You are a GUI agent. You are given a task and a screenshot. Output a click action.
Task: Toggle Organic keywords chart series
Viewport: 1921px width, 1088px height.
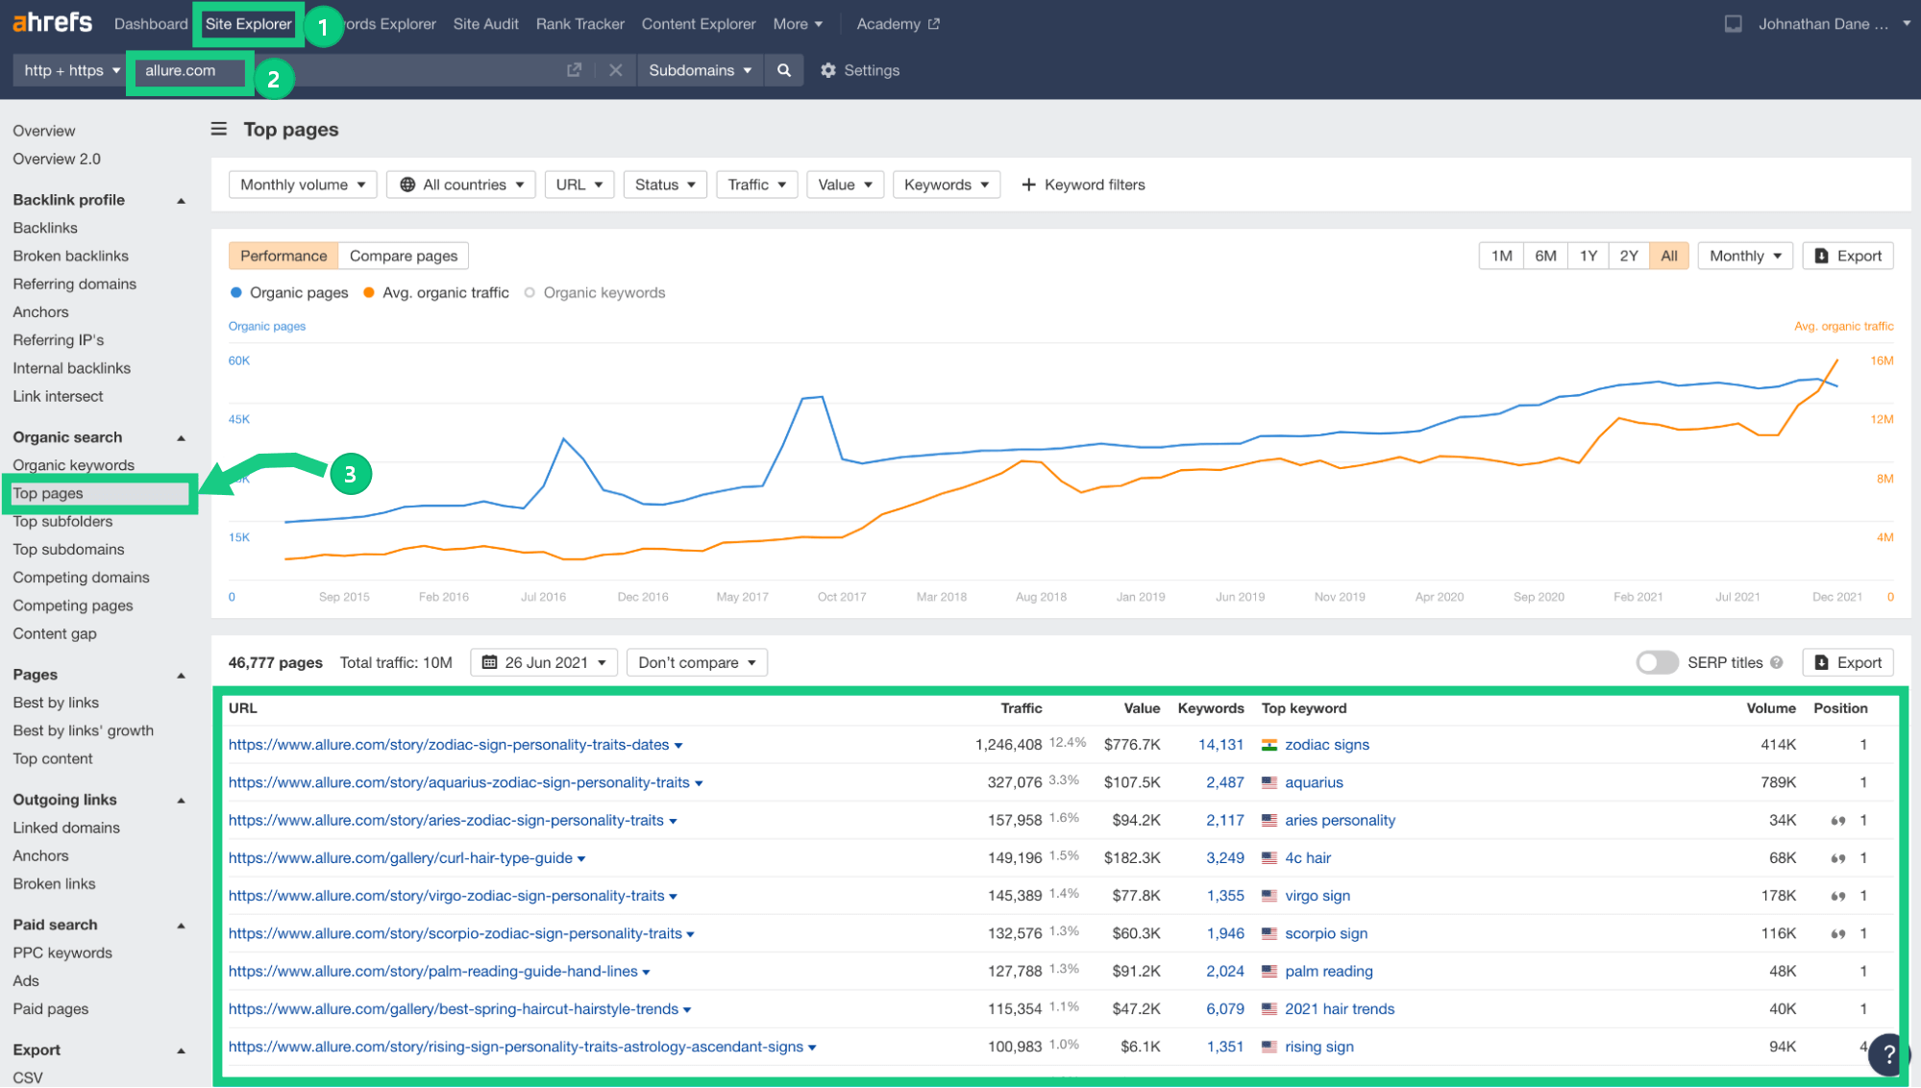click(x=595, y=292)
